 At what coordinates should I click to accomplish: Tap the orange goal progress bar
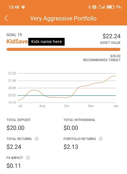[63, 49]
